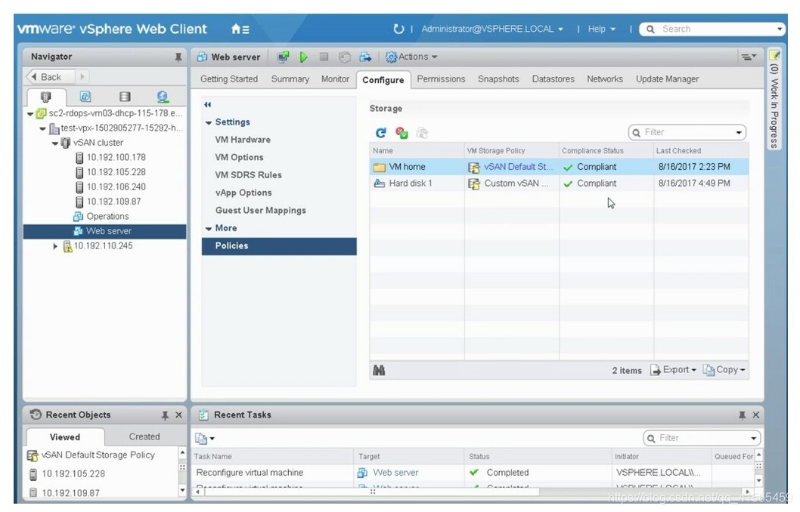Select VM Options settings
This screenshot has width=800, height=512.
point(239,157)
